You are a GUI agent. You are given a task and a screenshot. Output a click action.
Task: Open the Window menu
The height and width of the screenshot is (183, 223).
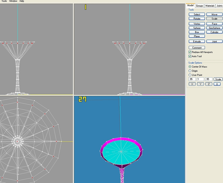(13, 1)
